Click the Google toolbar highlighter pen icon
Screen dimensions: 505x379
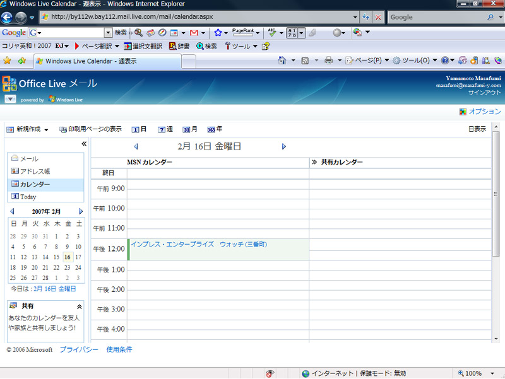(312, 33)
